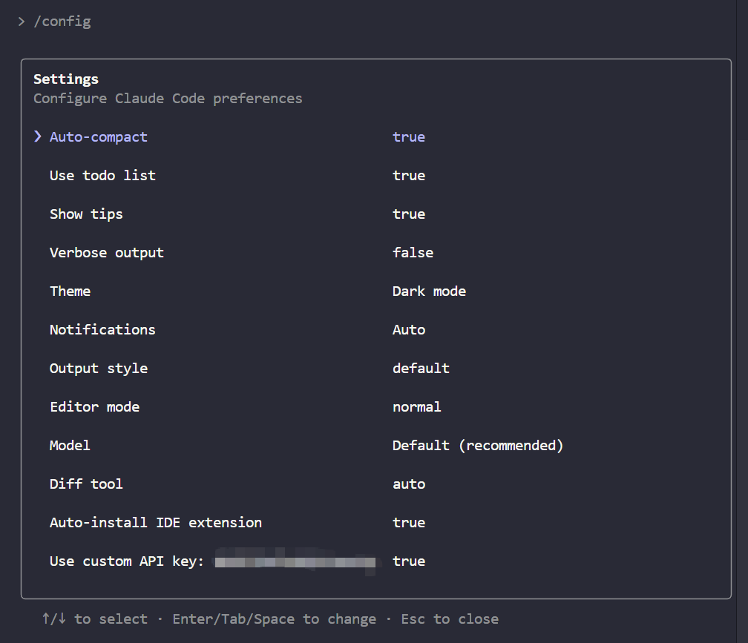This screenshot has height=643, width=748.
Task: Click the Esc to close hint
Action: pos(450,619)
